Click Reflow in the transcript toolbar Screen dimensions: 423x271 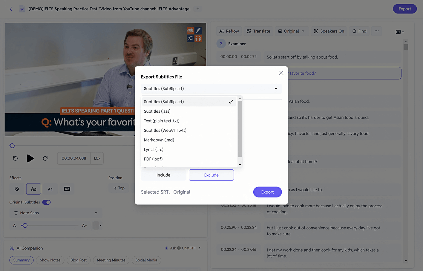tap(229, 31)
